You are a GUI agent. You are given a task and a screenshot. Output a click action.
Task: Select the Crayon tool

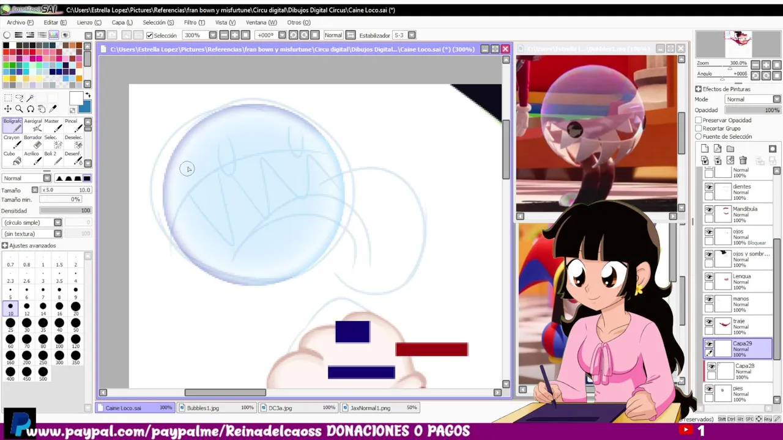(12, 142)
